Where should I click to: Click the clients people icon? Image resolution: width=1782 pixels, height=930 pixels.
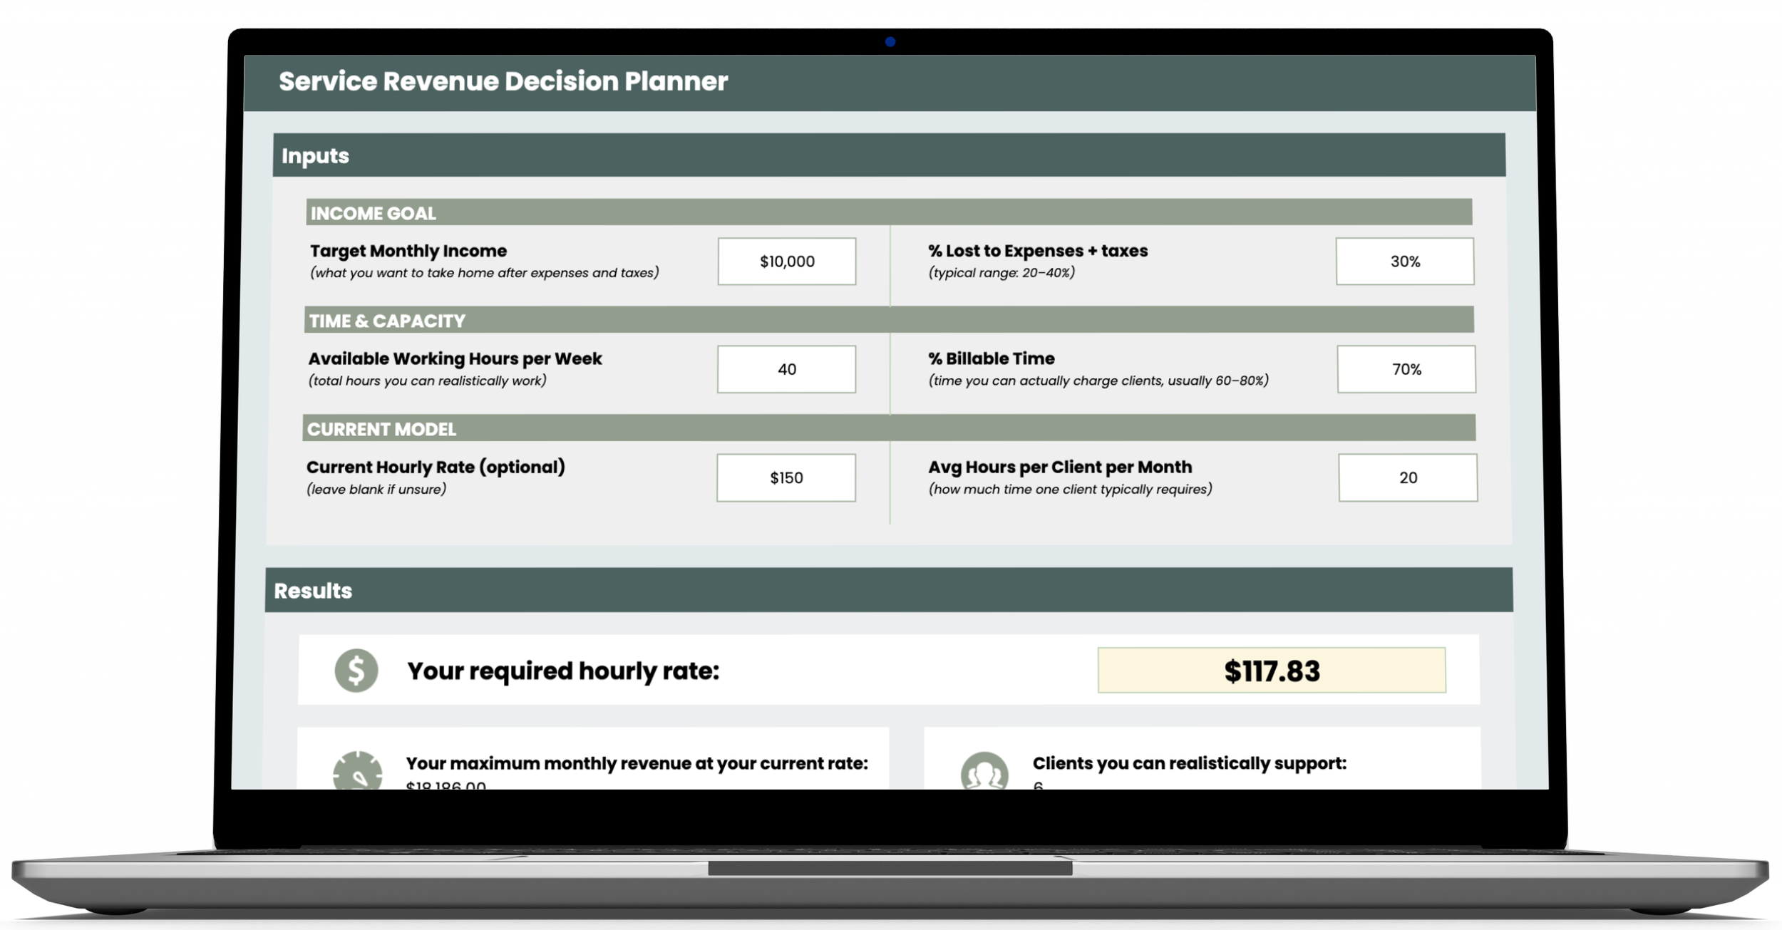984,772
